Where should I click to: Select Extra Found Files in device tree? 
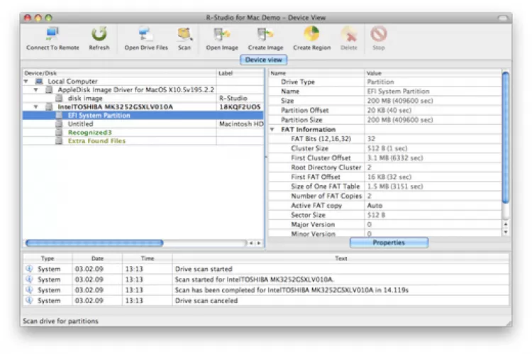point(96,140)
